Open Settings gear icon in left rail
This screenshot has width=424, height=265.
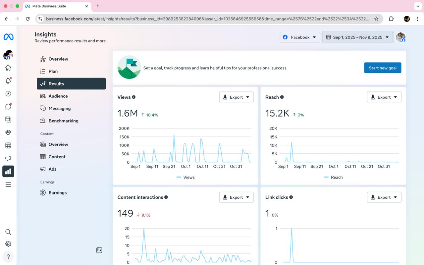(x=8, y=244)
